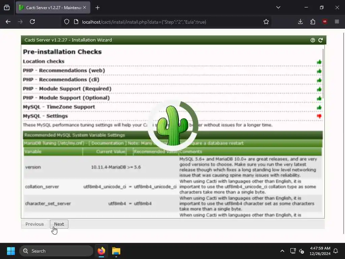The height and width of the screenshot is (259, 345).
Task: Click the uBlock Origin extension icon
Action: pyautogui.click(x=325, y=22)
